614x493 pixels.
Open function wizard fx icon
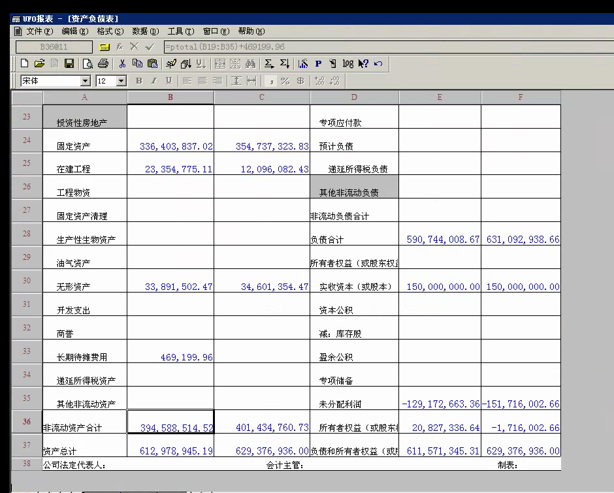(120, 47)
